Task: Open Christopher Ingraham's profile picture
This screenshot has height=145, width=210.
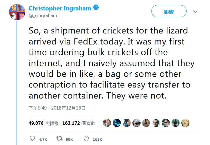Action: pyautogui.click(x=17, y=12)
